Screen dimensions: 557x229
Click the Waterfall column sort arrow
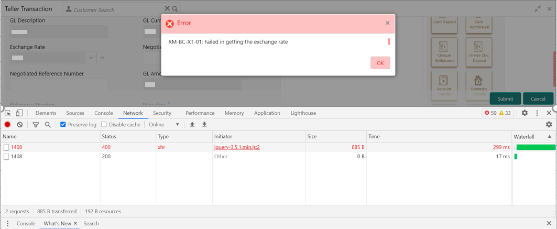tap(550, 136)
